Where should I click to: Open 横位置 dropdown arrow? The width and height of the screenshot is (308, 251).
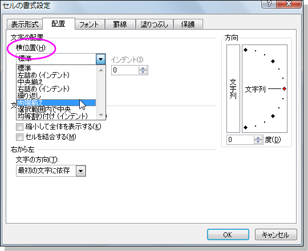[100, 59]
